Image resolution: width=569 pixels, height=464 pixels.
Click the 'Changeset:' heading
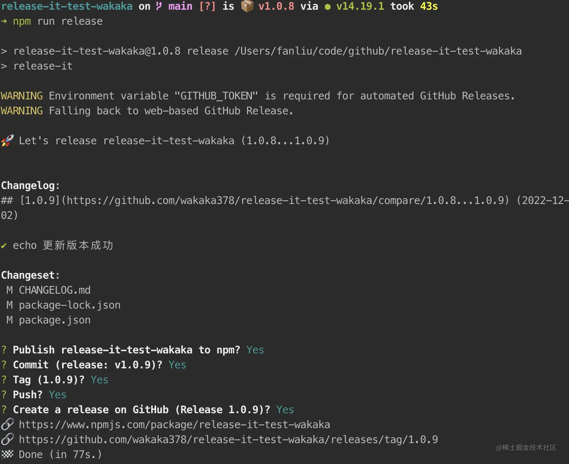pyautogui.click(x=30, y=275)
